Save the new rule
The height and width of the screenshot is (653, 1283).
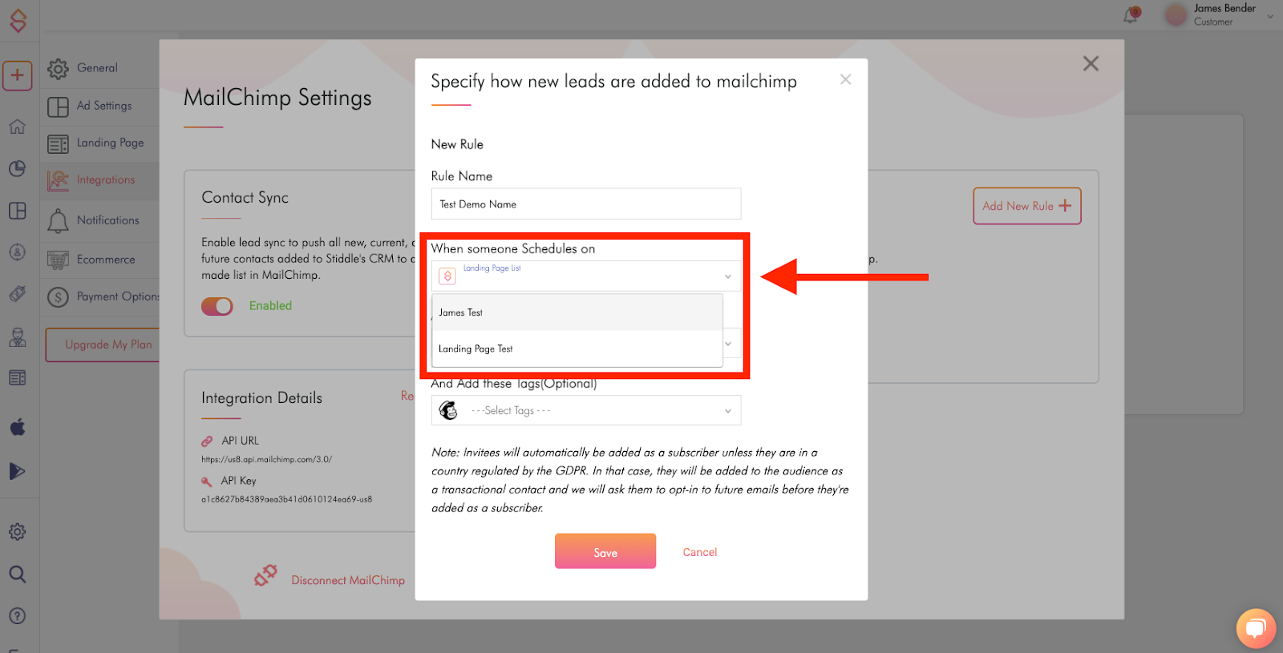(605, 551)
